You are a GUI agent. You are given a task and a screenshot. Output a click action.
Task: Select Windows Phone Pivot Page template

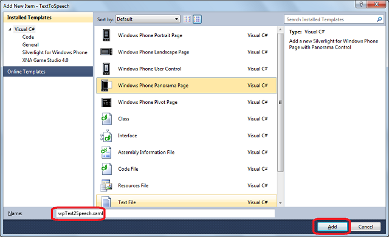pyautogui.click(x=148, y=102)
